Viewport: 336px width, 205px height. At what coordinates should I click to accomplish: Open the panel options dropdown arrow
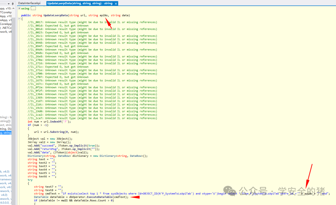[x=9, y=4]
